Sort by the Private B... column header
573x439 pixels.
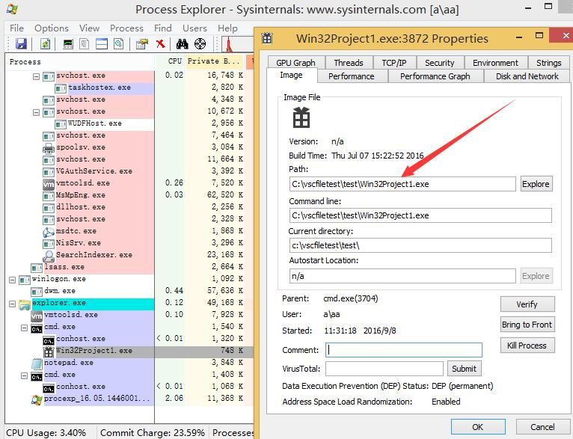pyautogui.click(x=215, y=61)
